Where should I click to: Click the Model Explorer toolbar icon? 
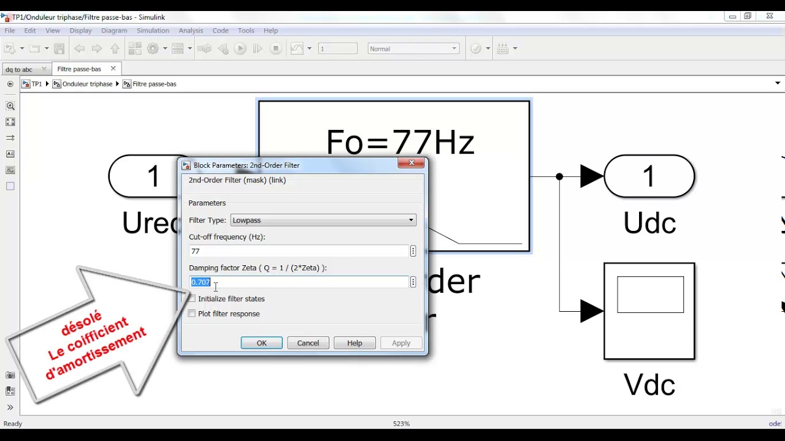pyautogui.click(x=178, y=48)
